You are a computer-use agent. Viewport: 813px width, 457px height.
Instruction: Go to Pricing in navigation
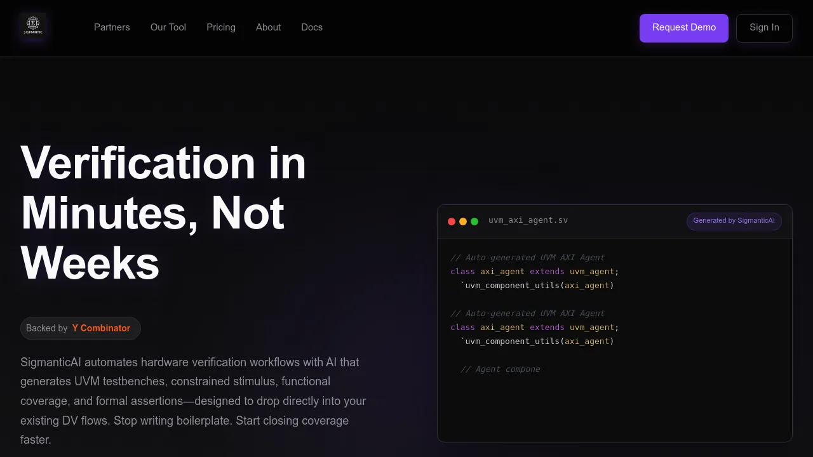(x=221, y=27)
